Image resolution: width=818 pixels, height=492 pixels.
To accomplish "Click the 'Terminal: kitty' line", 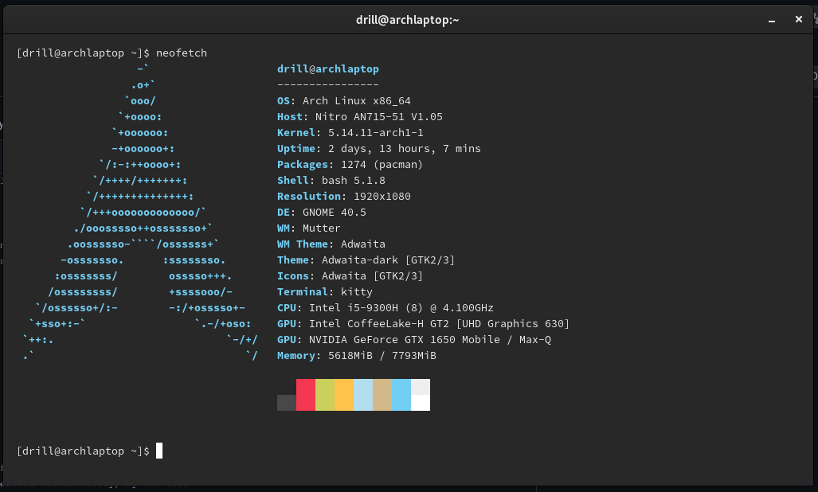I will coord(324,292).
